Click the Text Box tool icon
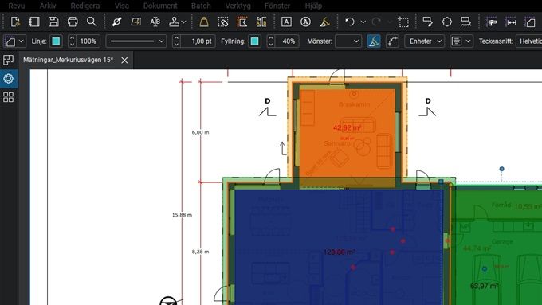 pyautogui.click(x=286, y=22)
